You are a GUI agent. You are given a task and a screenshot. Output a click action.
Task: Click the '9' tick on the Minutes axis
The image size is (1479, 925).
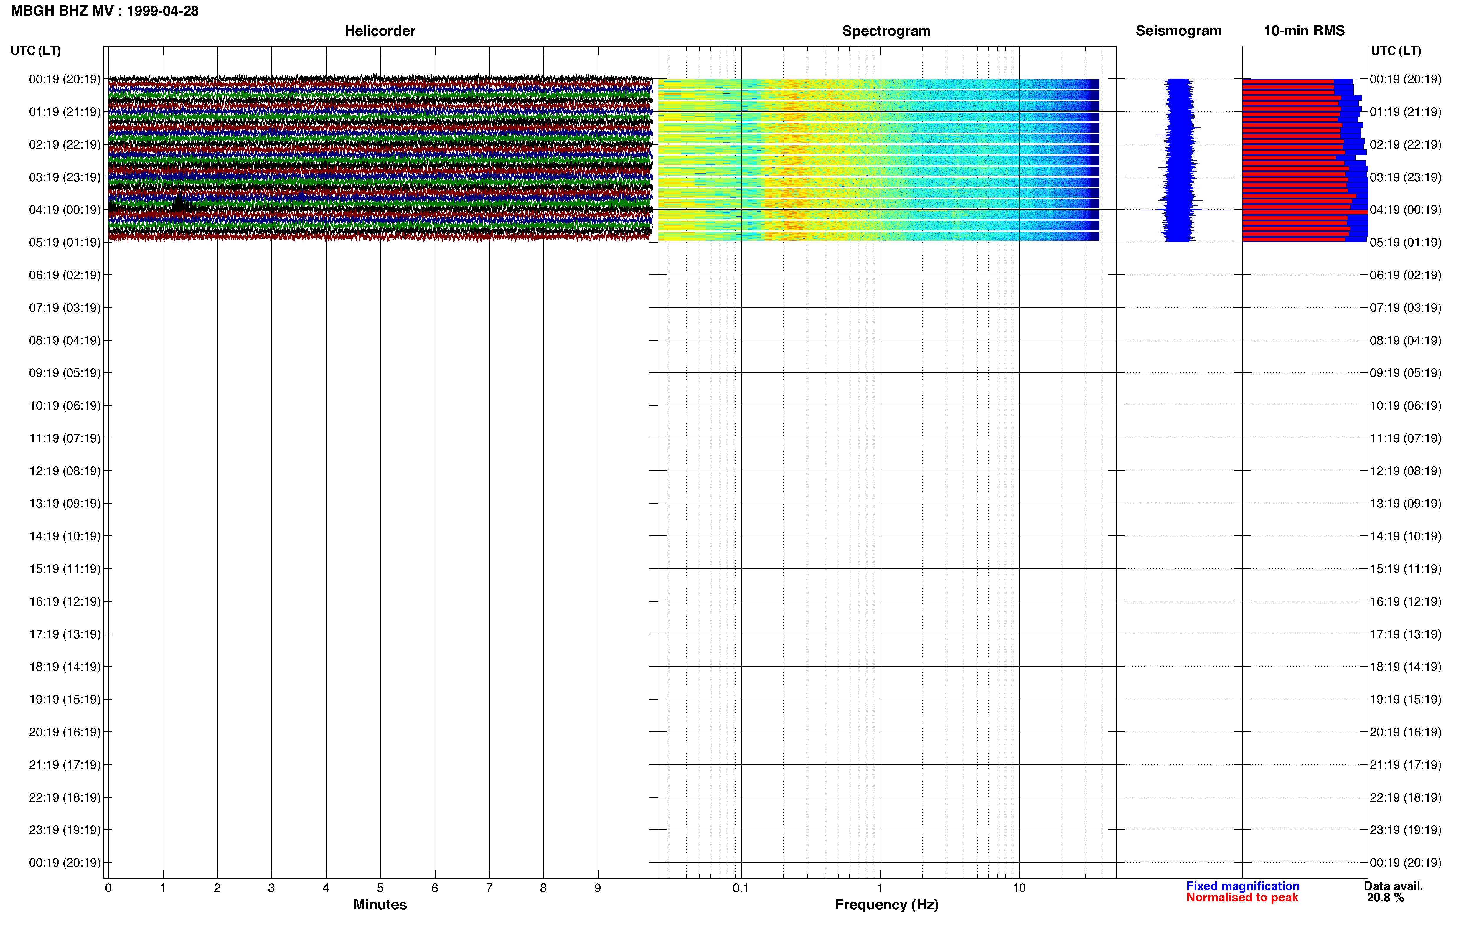pyautogui.click(x=598, y=888)
